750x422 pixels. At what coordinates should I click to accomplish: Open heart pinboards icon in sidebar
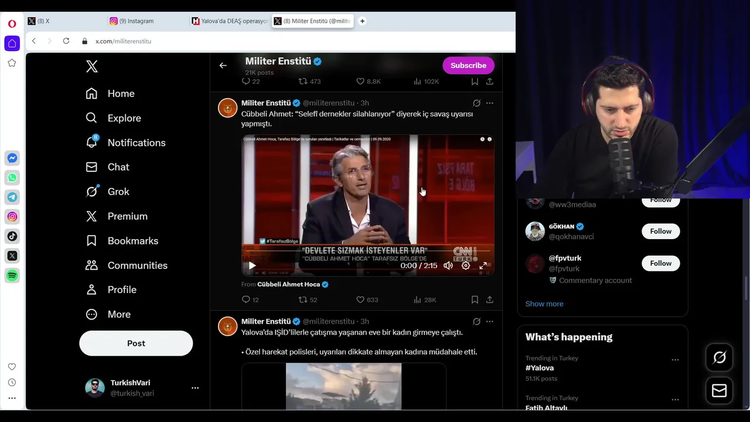[x=12, y=367]
